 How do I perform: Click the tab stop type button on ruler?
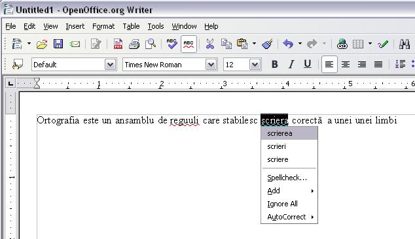click(10, 84)
